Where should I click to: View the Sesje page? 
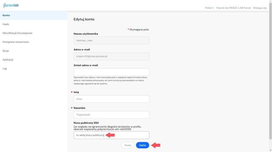[x=34, y=51]
